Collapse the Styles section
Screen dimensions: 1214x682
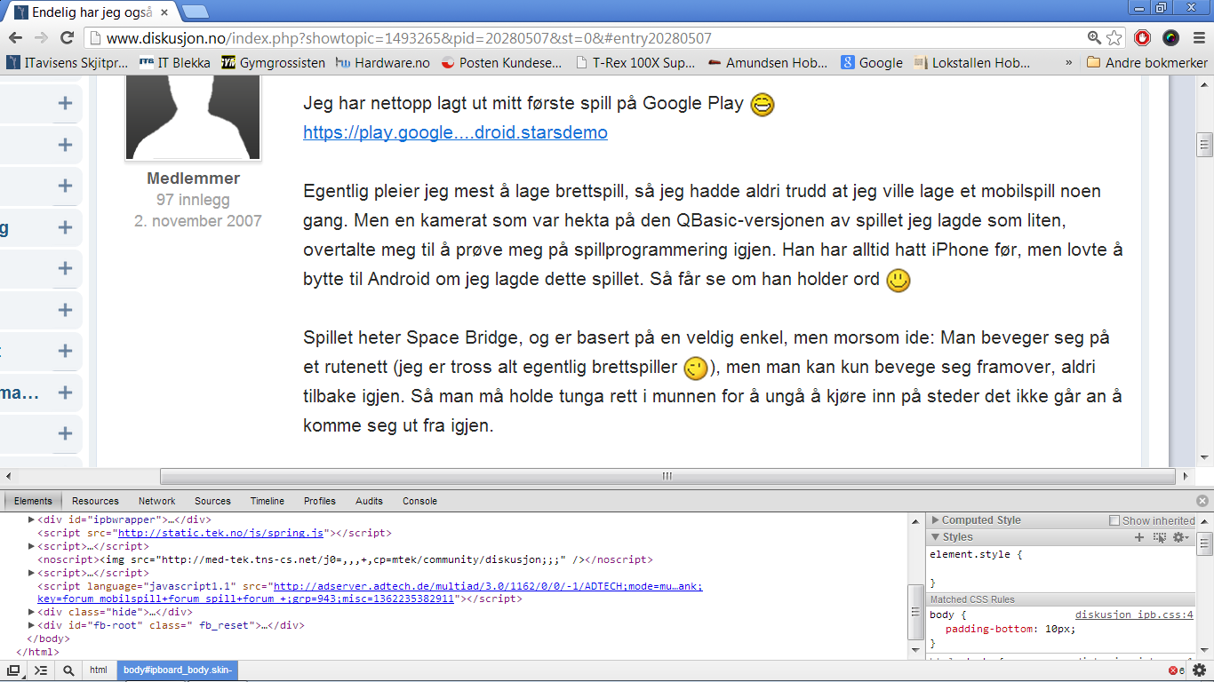click(935, 537)
